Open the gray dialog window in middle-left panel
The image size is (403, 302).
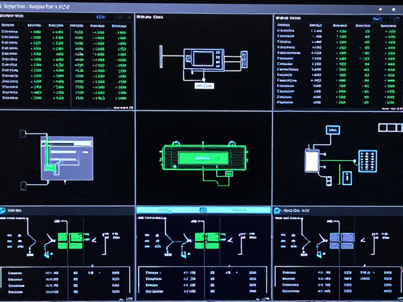pos(67,159)
